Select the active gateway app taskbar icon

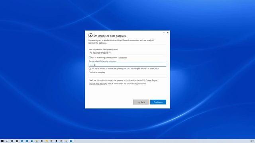(x=71, y=141)
